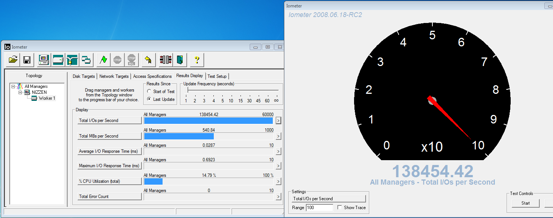The width and height of the screenshot is (553, 218).
Task: Add a new disk worker
Action: tap(58, 59)
